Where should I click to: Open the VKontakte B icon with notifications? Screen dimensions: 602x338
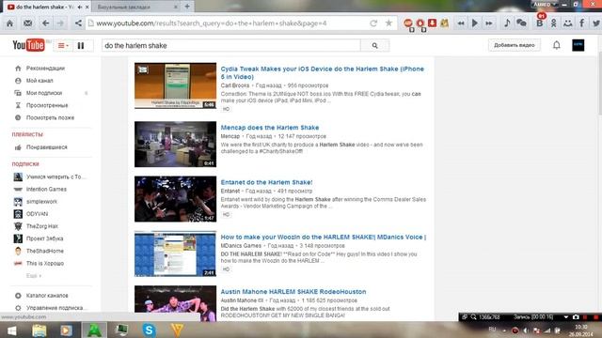pyautogui.click(x=539, y=23)
